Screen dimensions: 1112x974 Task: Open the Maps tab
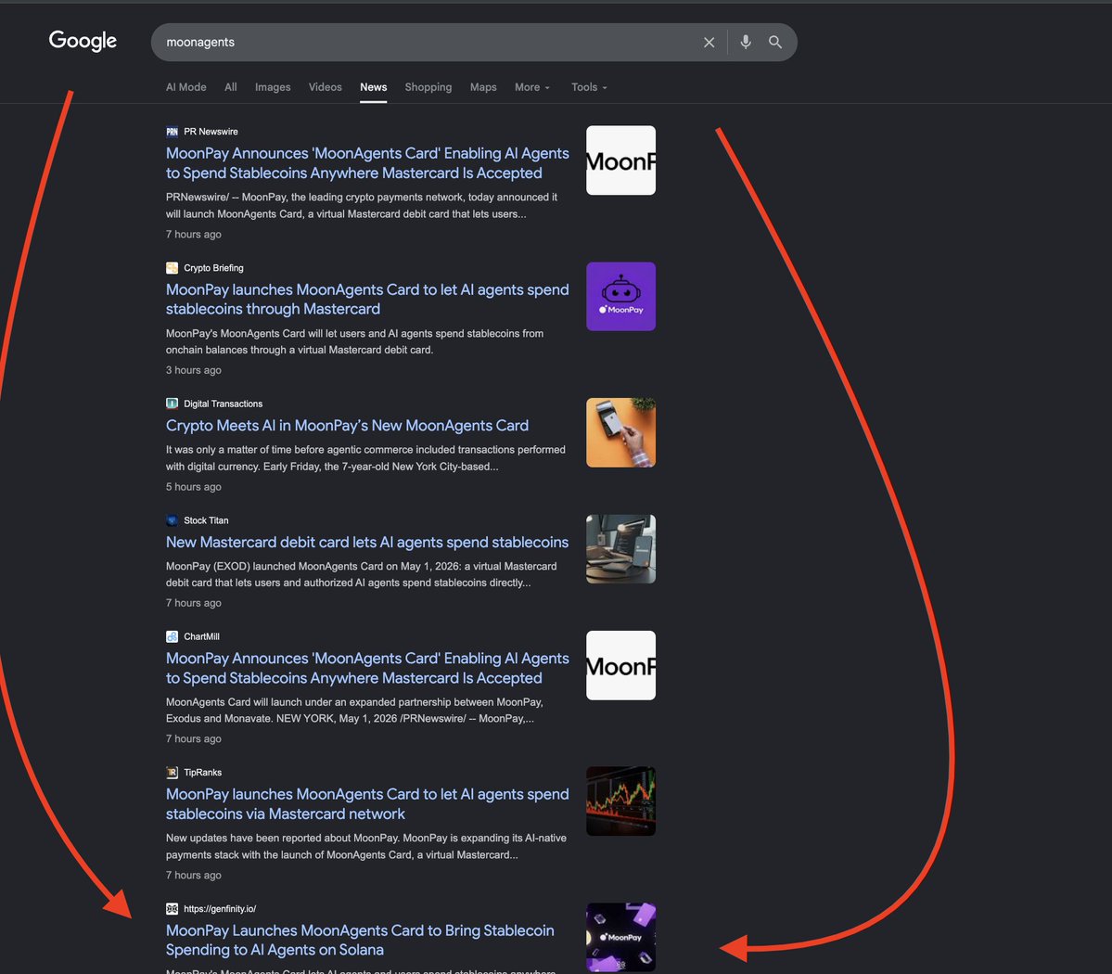(483, 87)
